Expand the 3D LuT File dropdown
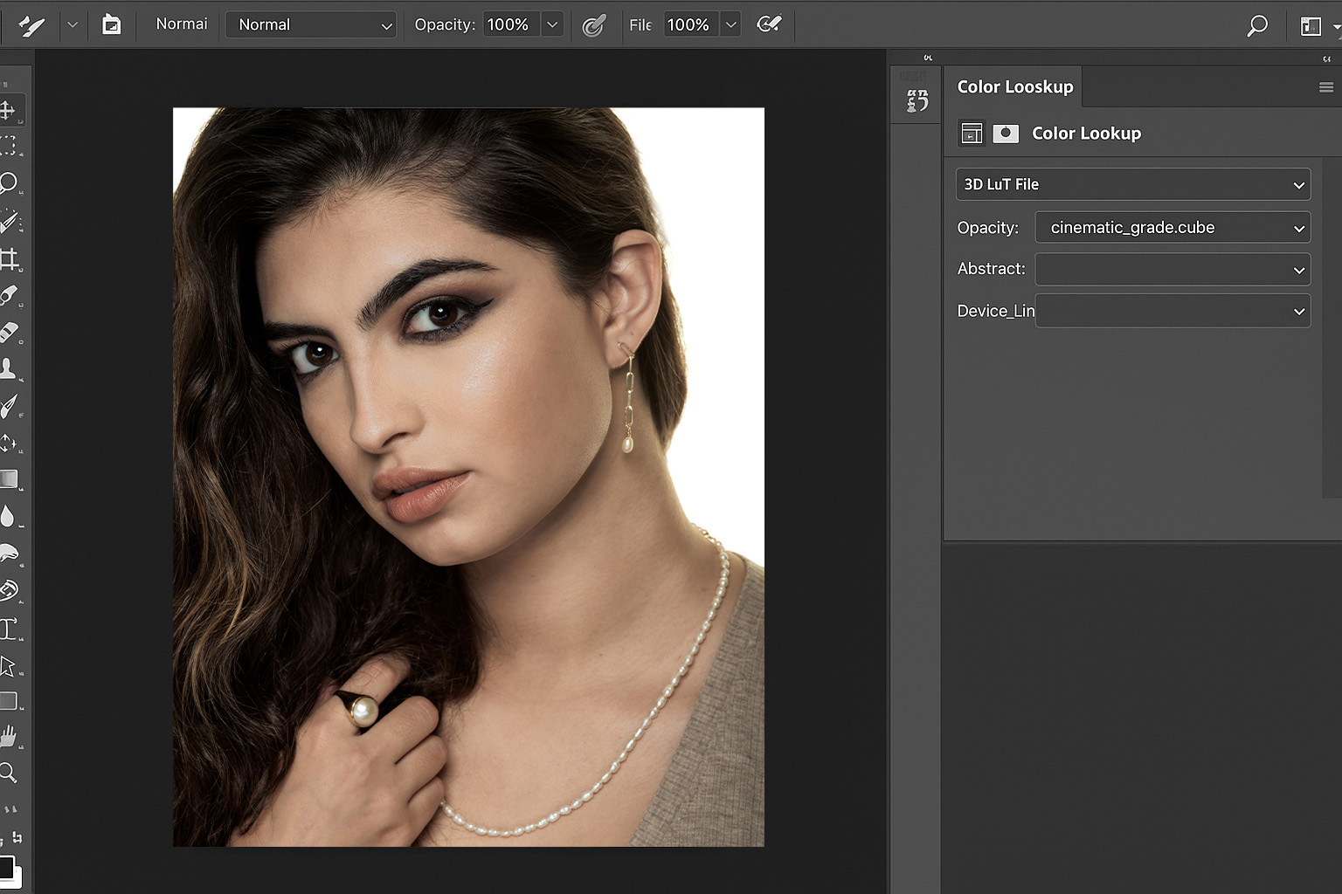The image size is (1342, 894). pyautogui.click(x=1132, y=184)
